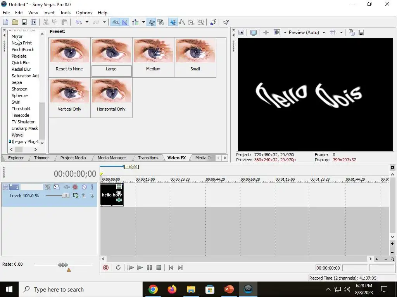Select the Selection Edit tool
This screenshot has width=397, height=297.
pos(192,22)
